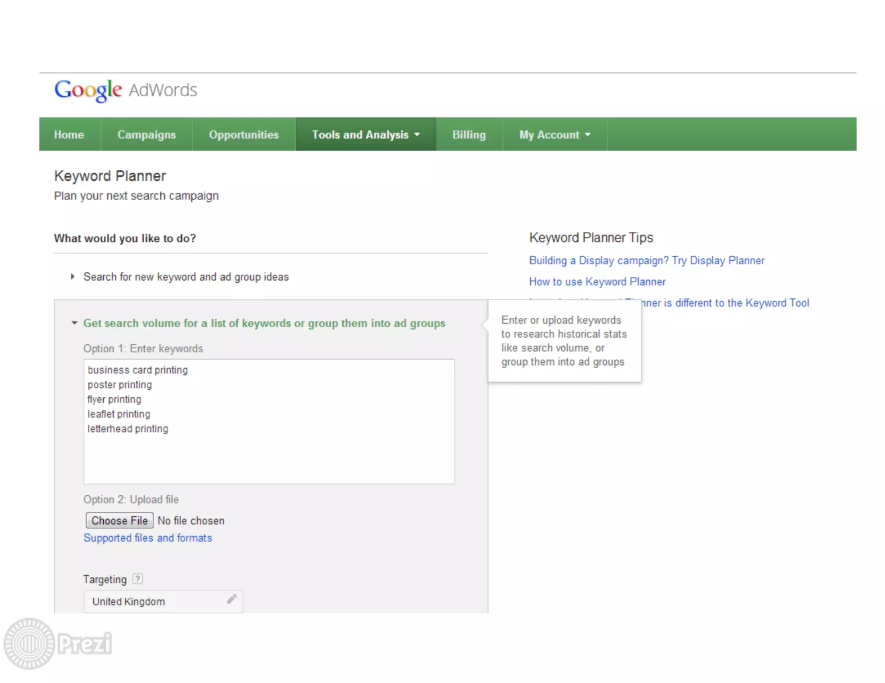This screenshot has width=885, height=683.
Task: Open the Home tab
Action: [x=69, y=135]
